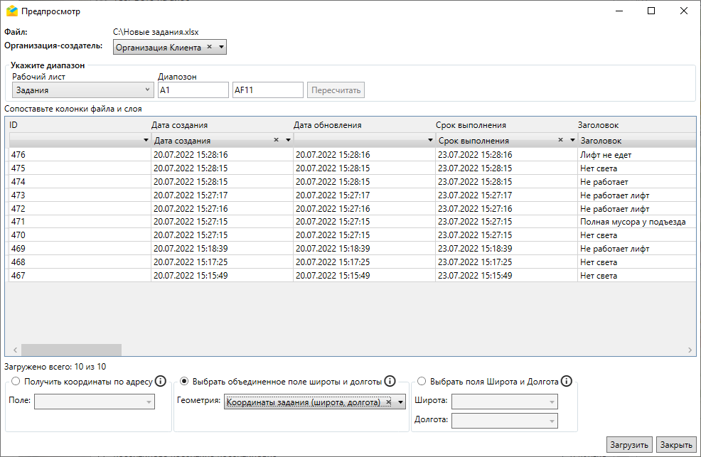
Task: Select table row with ID 473
Action: (x=78, y=195)
